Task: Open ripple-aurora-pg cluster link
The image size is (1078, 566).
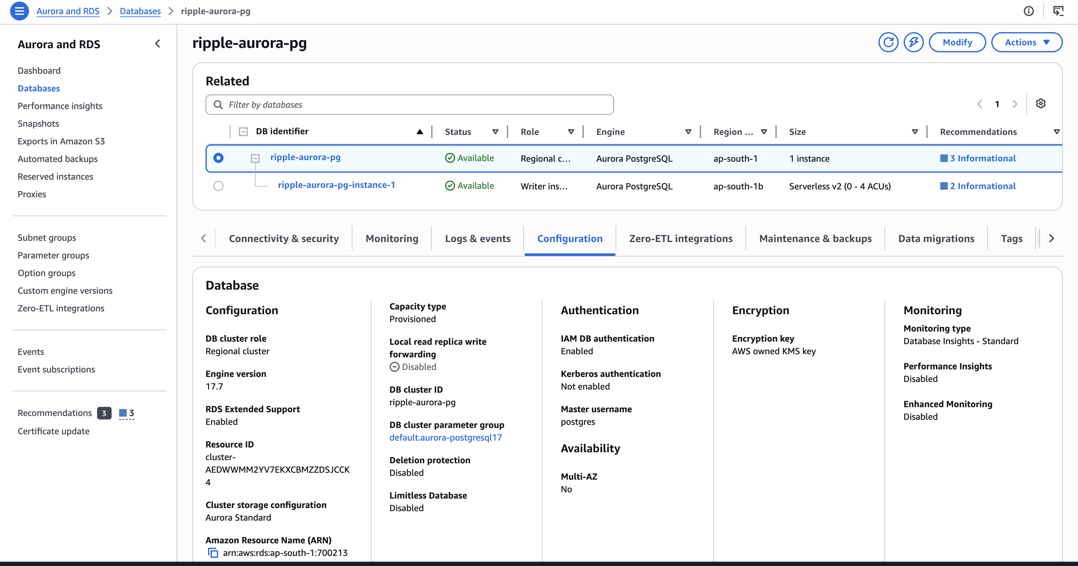Action: click(x=305, y=157)
